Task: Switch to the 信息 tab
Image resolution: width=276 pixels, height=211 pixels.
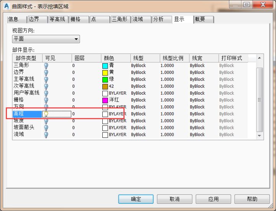Action: [17, 20]
